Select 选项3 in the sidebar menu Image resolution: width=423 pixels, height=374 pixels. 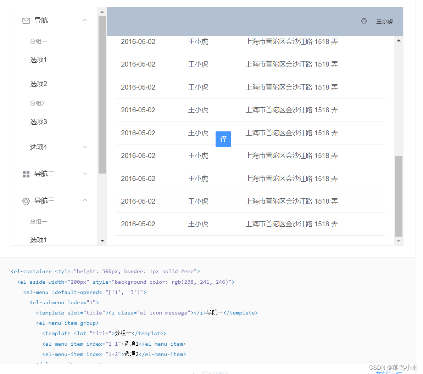(38, 122)
